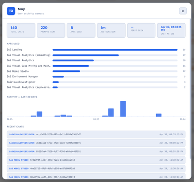Click the count 16 in Apps Used
The image size is (194, 182).
coord(184,66)
